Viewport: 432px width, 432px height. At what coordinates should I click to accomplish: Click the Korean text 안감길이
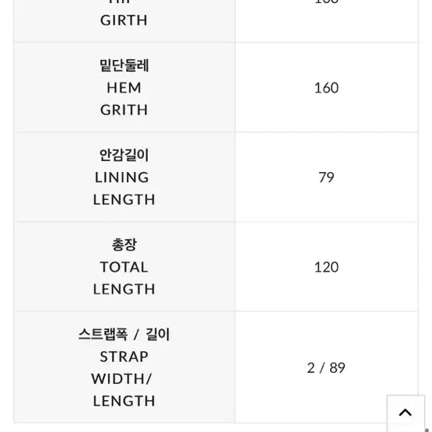pyautogui.click(x=125, y=155)
